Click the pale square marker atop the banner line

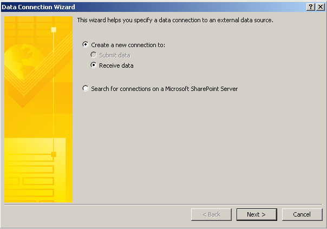coord(54,30)
